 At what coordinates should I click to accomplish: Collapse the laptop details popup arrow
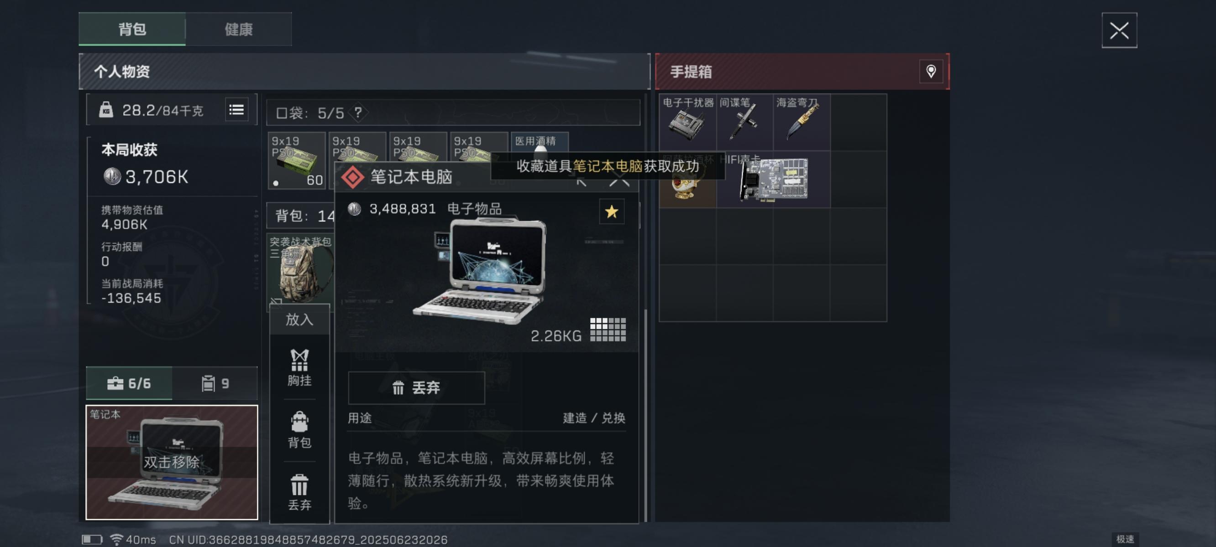(581, 181)
